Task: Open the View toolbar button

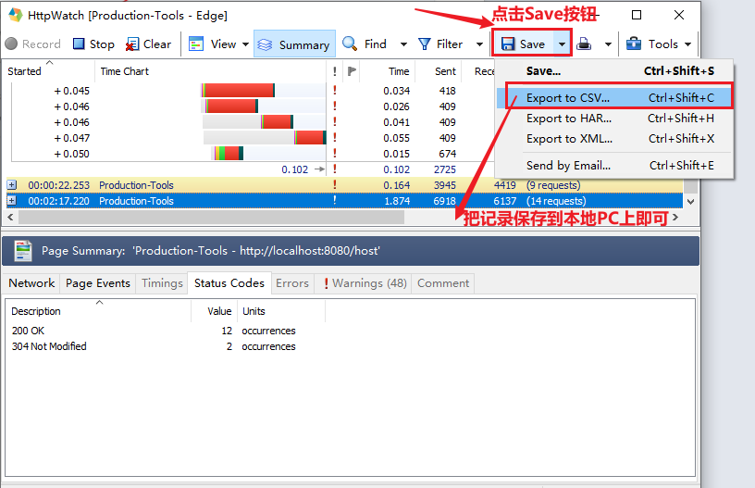Action: (x=213, y=44)
